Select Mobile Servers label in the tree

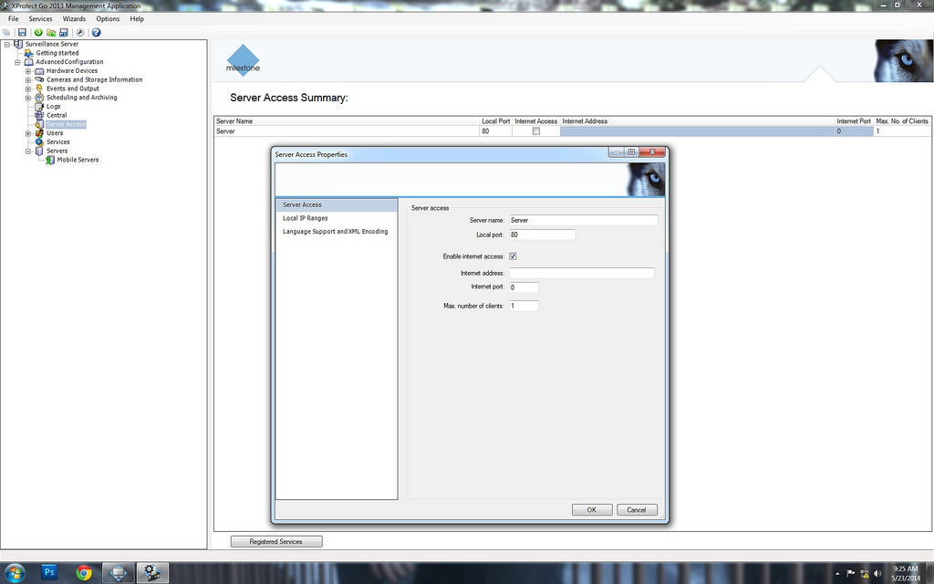pyautogui.click(x=78, y=161)
